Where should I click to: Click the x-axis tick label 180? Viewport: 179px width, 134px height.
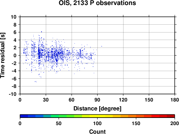(175, 100)
